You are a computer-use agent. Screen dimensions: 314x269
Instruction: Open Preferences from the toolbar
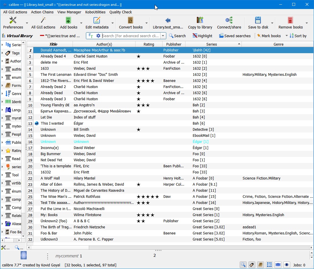pos(13,23)
